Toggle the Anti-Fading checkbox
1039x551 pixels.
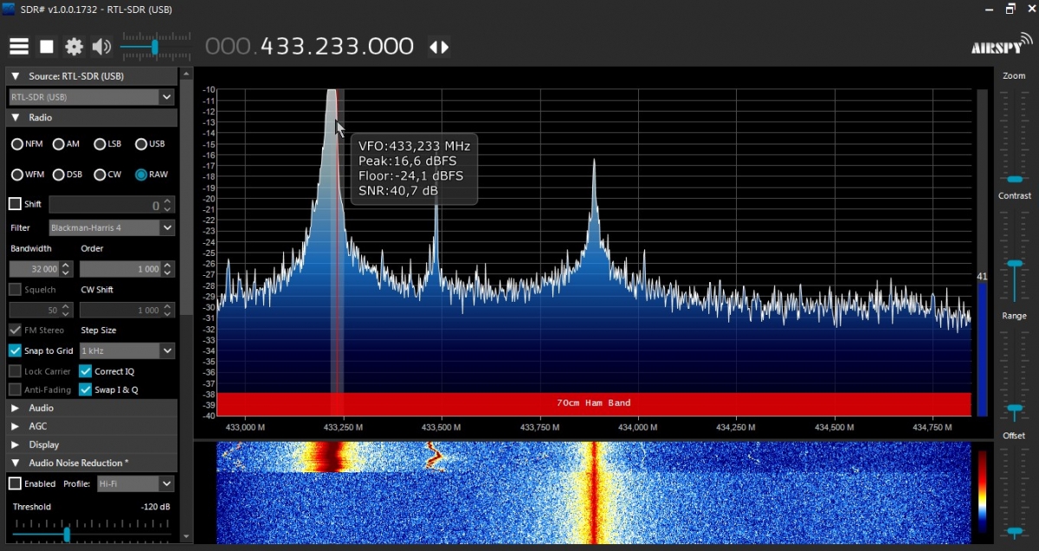15,390
